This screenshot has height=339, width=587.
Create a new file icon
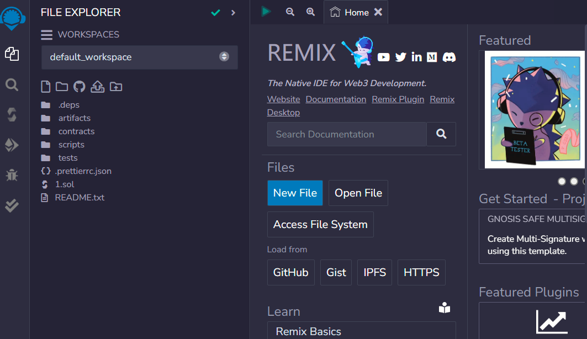(46, 87)
